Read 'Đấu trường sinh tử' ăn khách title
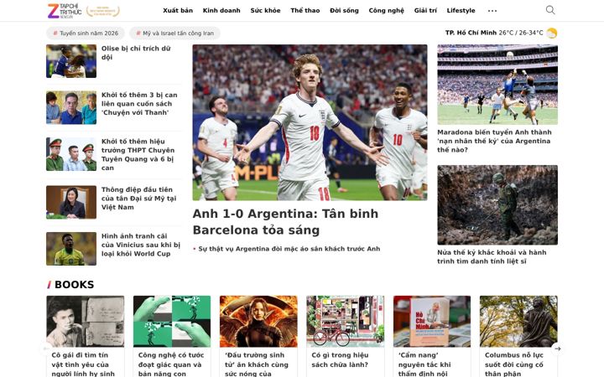This screenshot has width=604, height=377. coord(257,364)
